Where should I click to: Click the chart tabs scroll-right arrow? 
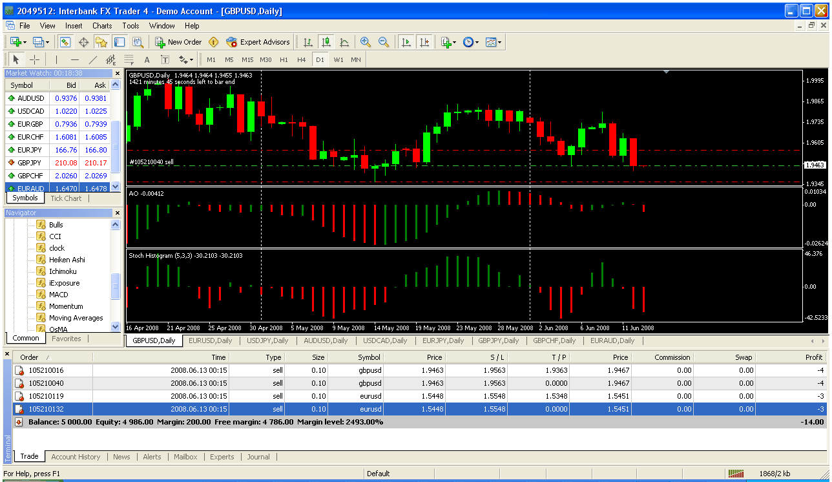coord(822,341)
